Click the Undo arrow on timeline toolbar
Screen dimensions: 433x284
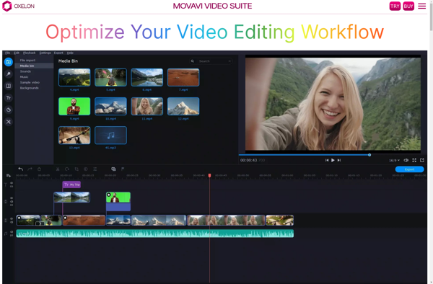(21, 169)
